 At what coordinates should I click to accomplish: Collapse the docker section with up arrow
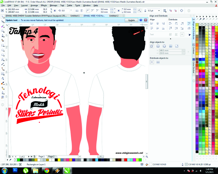[171, 39]
